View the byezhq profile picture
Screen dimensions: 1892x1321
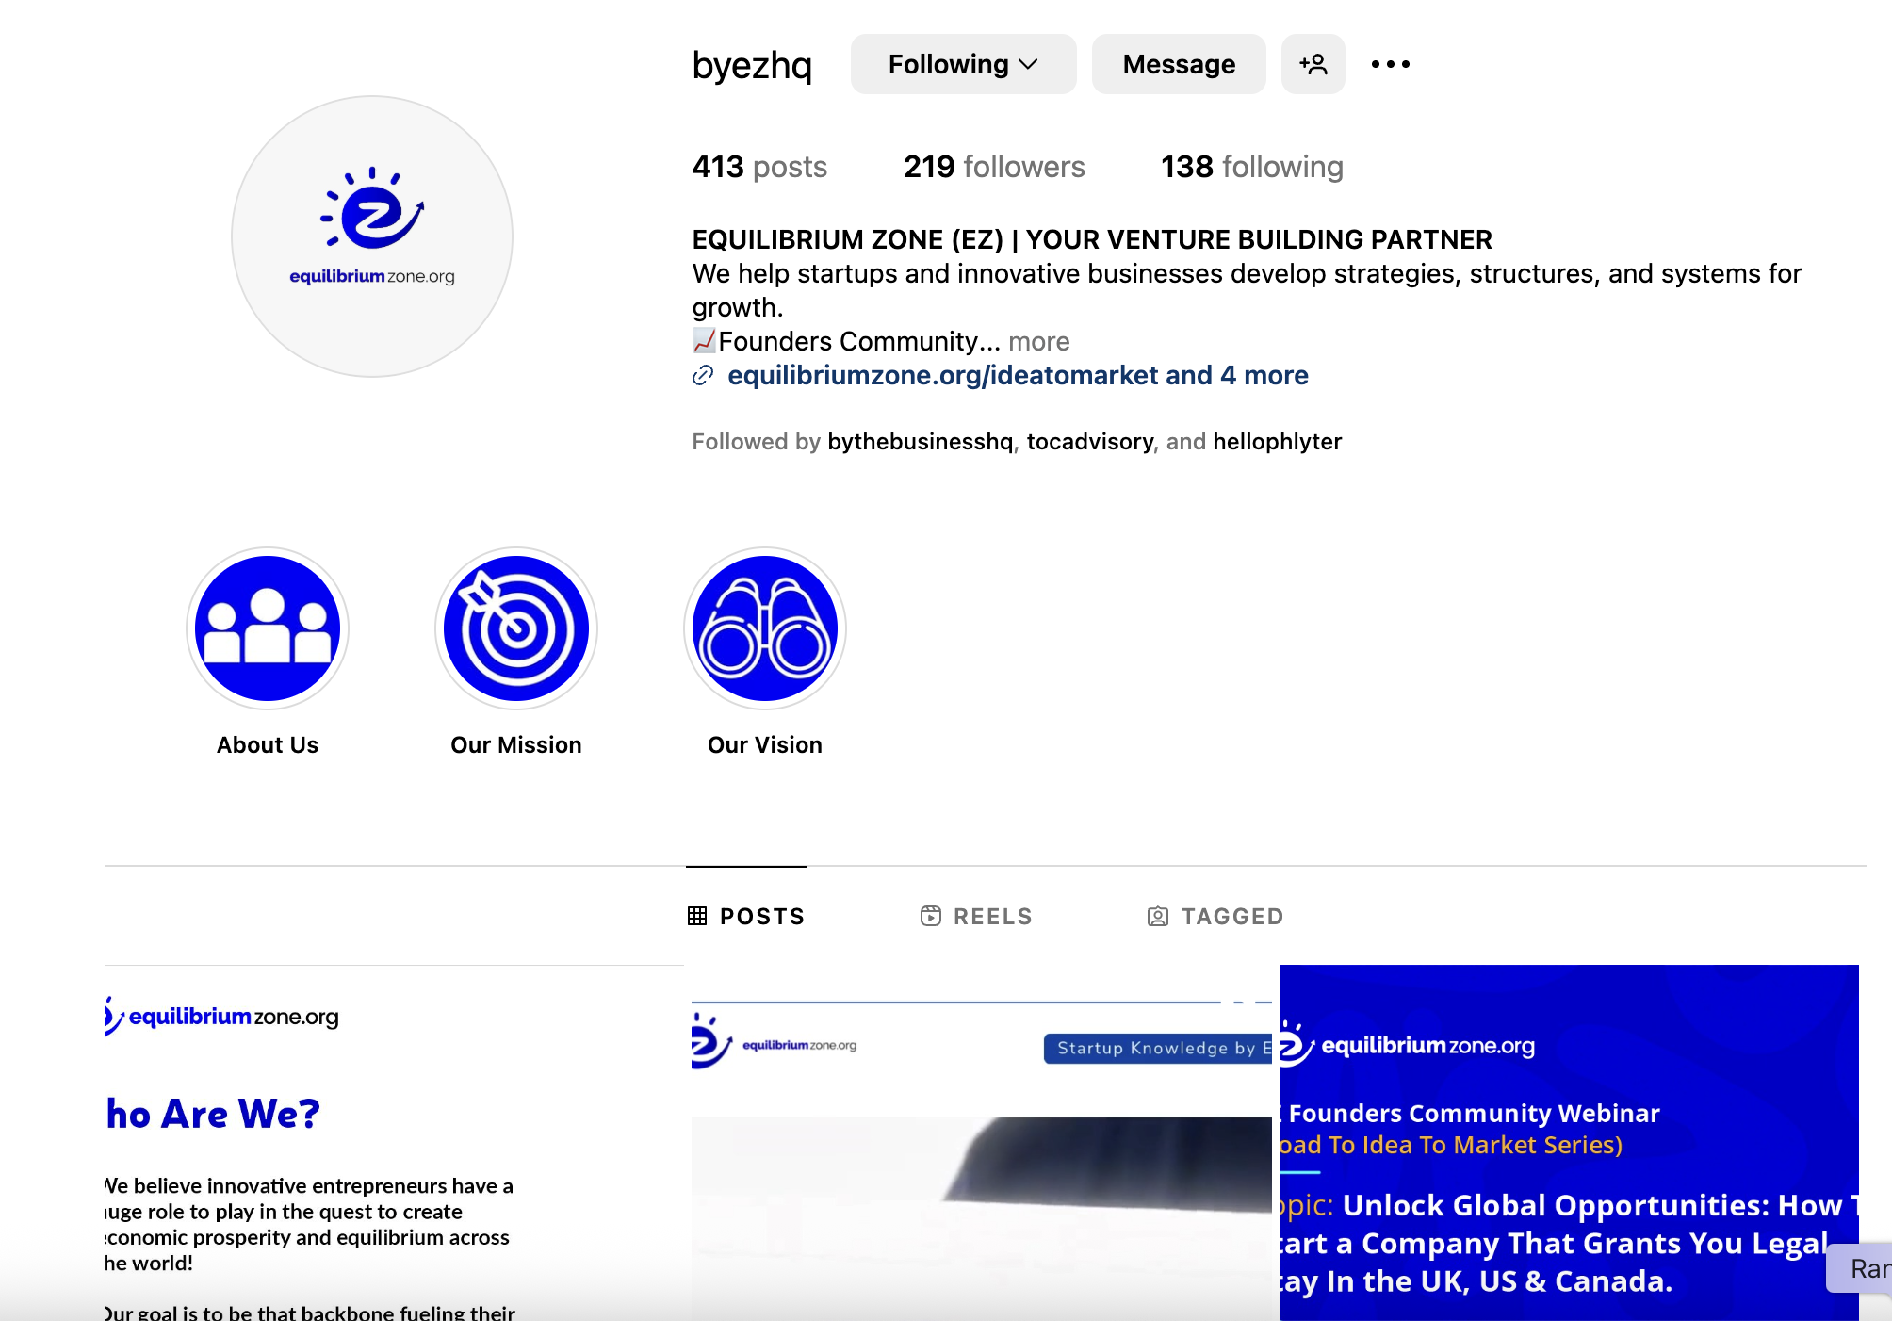372,236
